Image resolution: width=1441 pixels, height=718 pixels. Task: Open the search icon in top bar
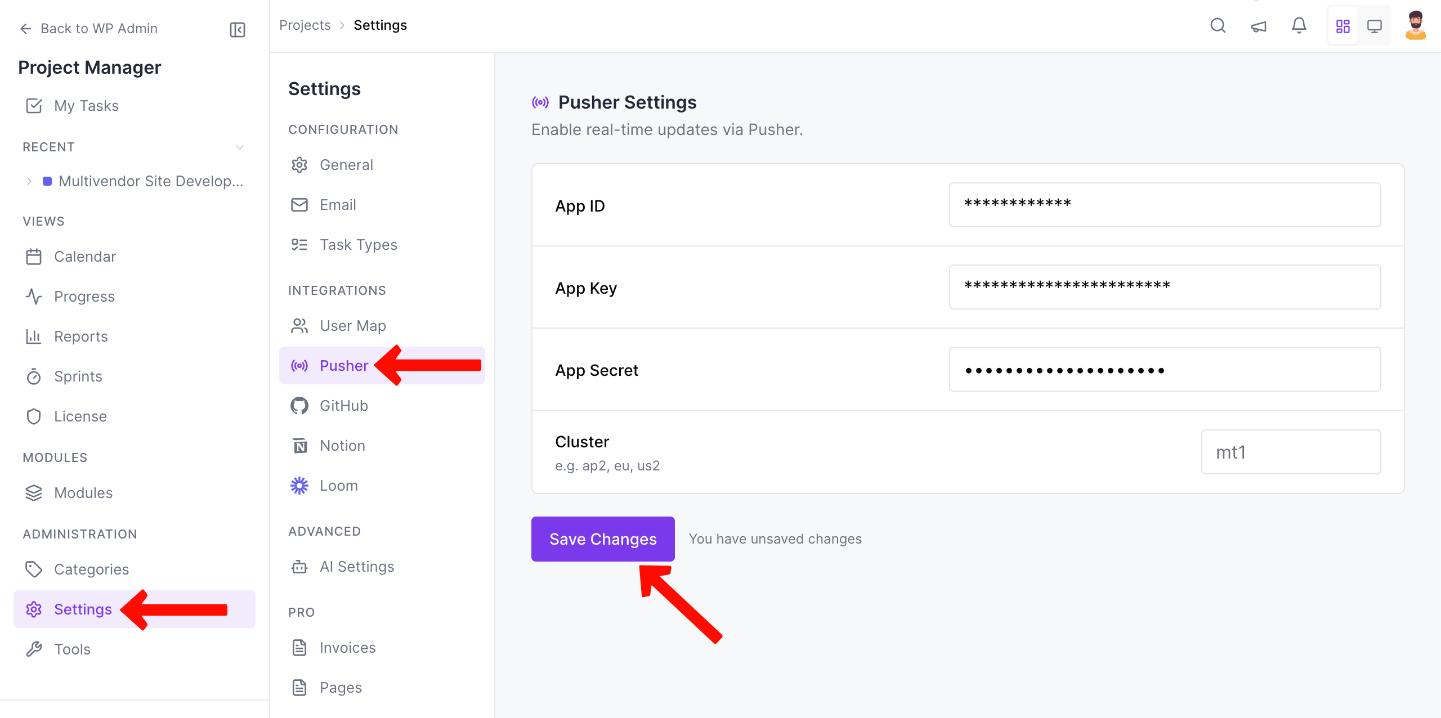1218,25
